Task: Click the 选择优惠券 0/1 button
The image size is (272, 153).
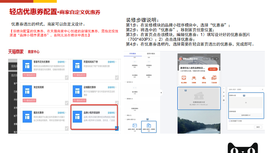Action: point(246,115)
